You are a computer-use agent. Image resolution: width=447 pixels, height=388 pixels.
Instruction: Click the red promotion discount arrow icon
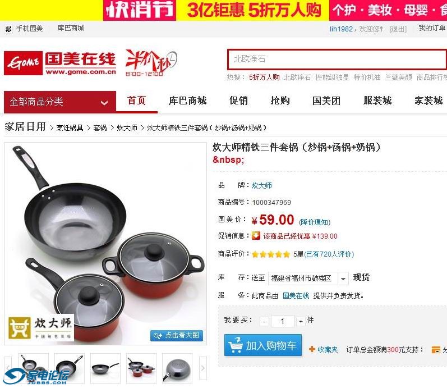pos(256,236)
